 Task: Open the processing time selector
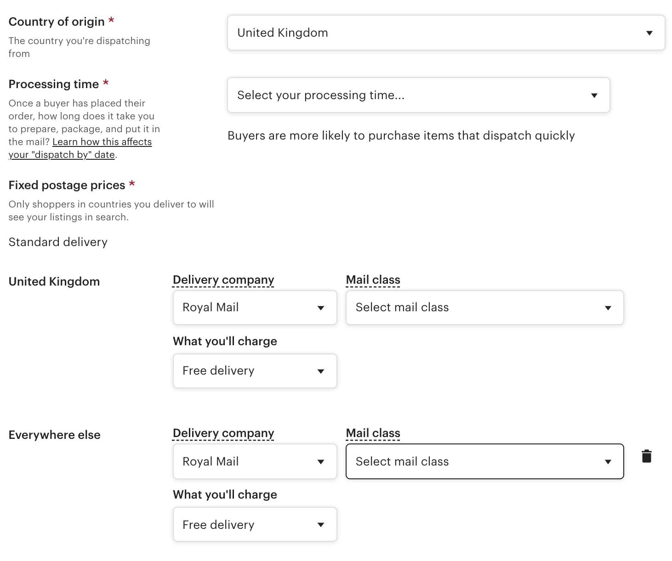(418, 95)
